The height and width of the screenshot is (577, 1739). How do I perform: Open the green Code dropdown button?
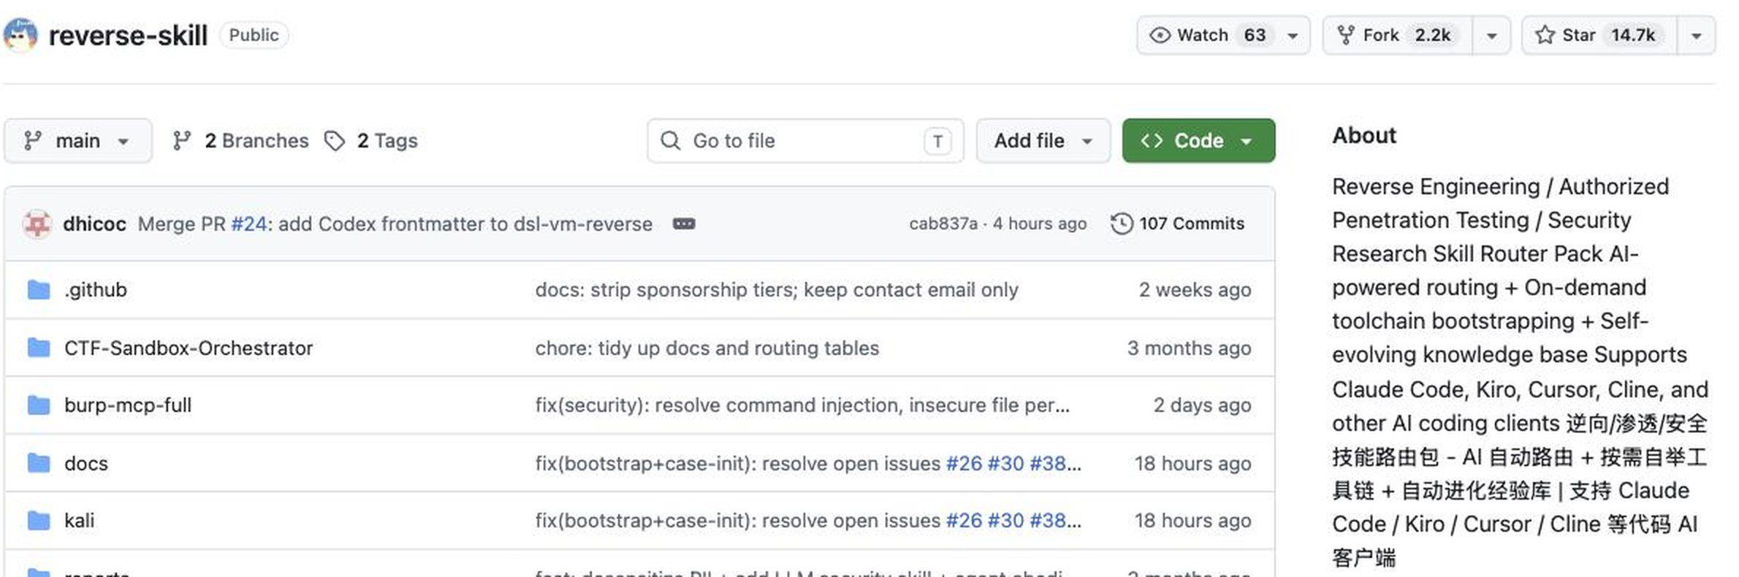[1198, 140]
